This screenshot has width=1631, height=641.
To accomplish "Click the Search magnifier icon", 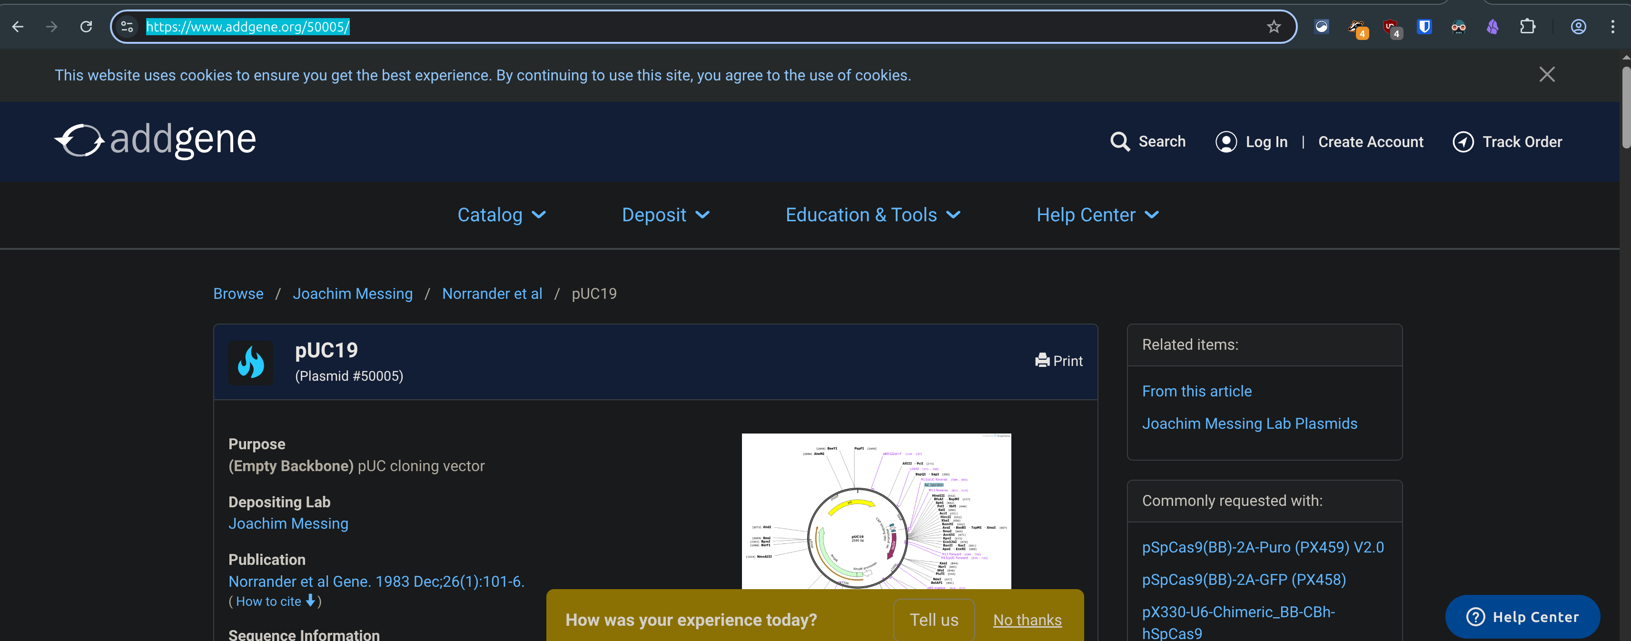I will pyautogui.click(x=1119, y=142).
